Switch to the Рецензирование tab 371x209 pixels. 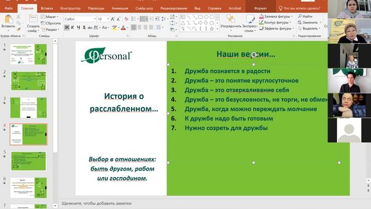(174, 8)
